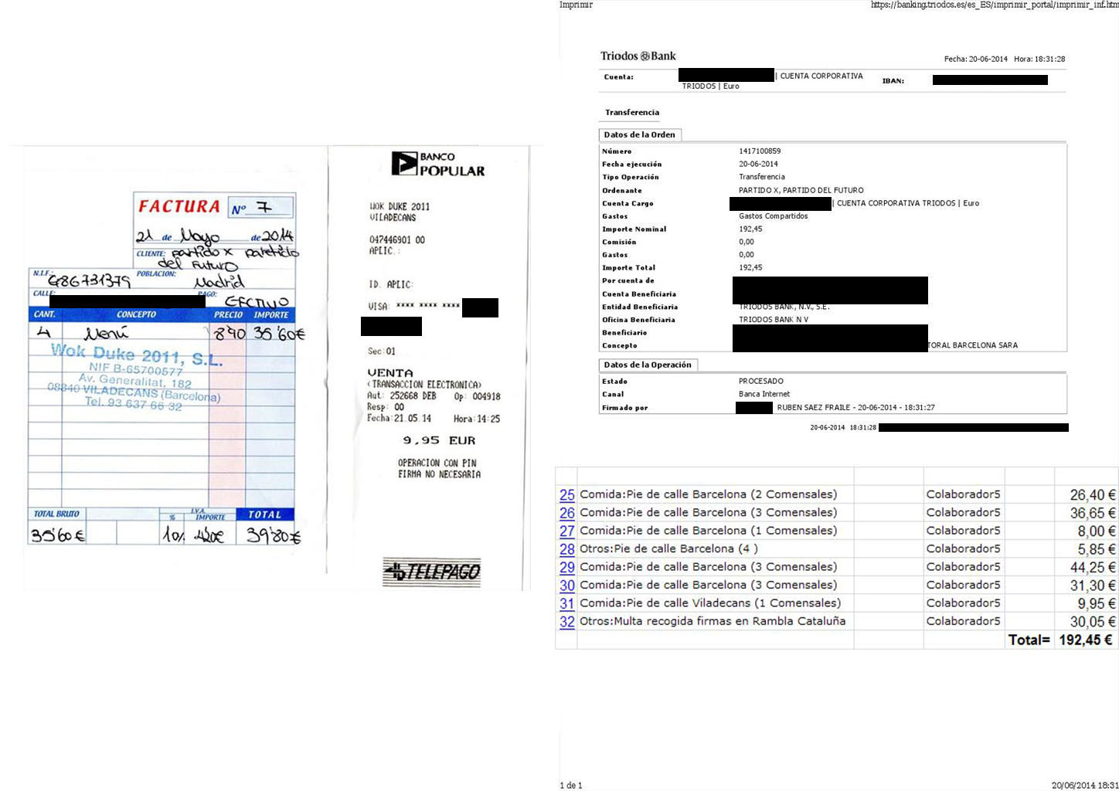
Task: Open expense entry link 29
Action: coord(567,567)
